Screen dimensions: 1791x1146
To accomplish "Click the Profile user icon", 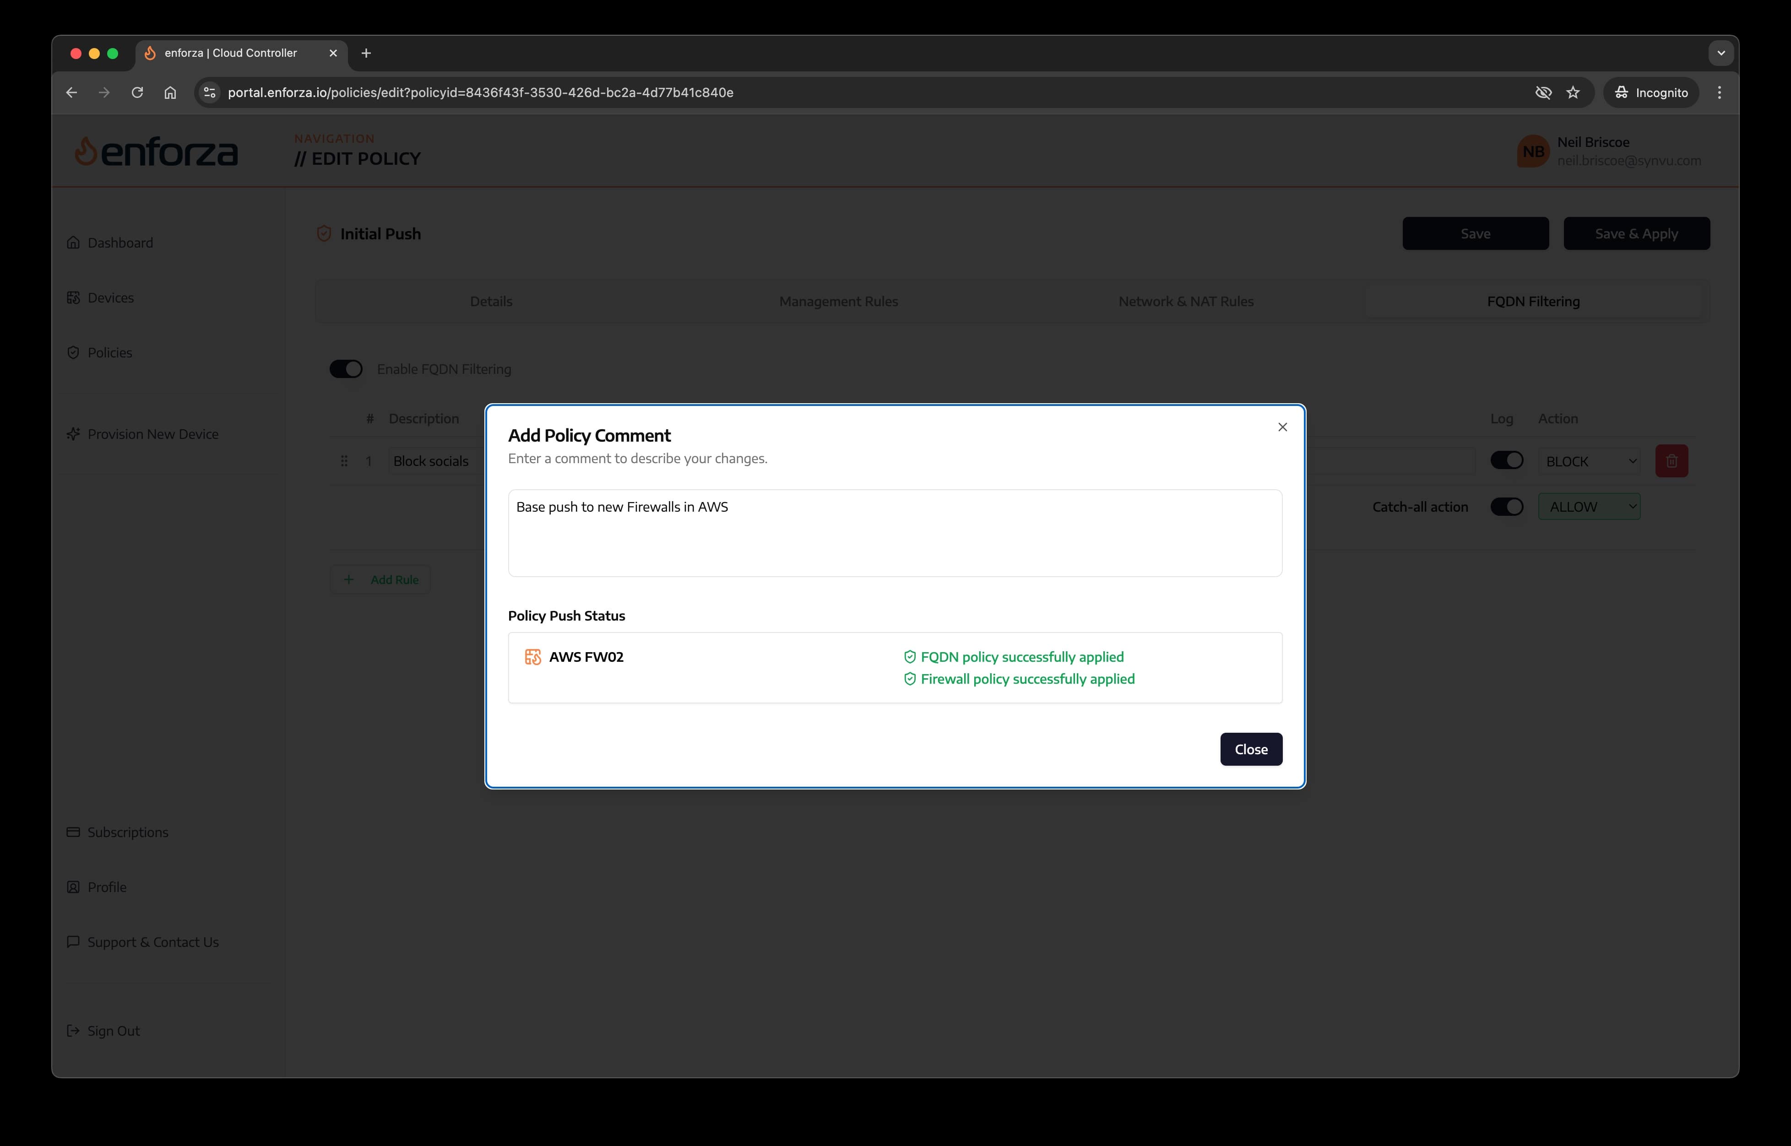I will point(73,887).
